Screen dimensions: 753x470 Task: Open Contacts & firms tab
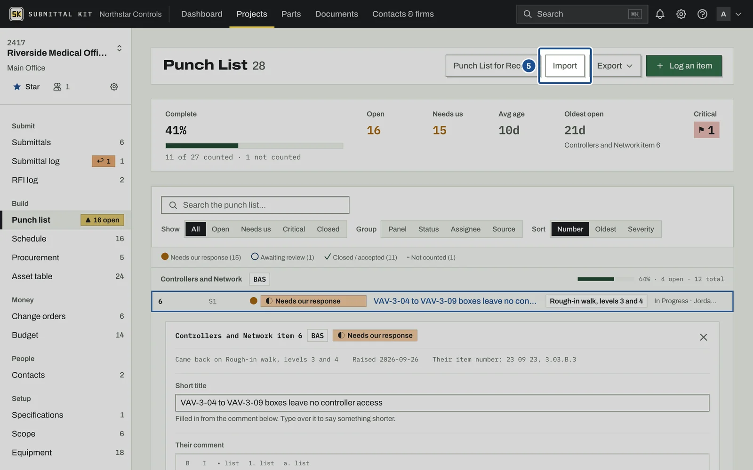403,14
